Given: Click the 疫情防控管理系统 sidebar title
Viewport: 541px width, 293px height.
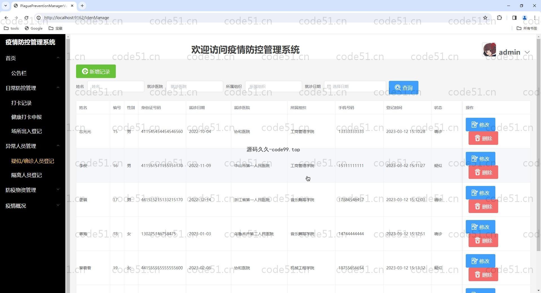Looking at the screenshot, I should pos(30,42).
